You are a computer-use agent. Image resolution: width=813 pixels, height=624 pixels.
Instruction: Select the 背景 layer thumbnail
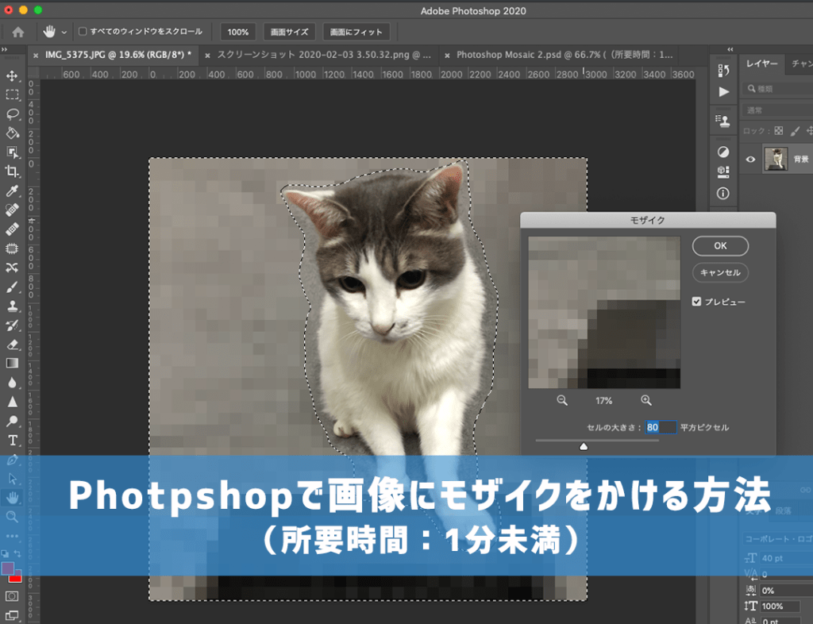click(776, 159)
